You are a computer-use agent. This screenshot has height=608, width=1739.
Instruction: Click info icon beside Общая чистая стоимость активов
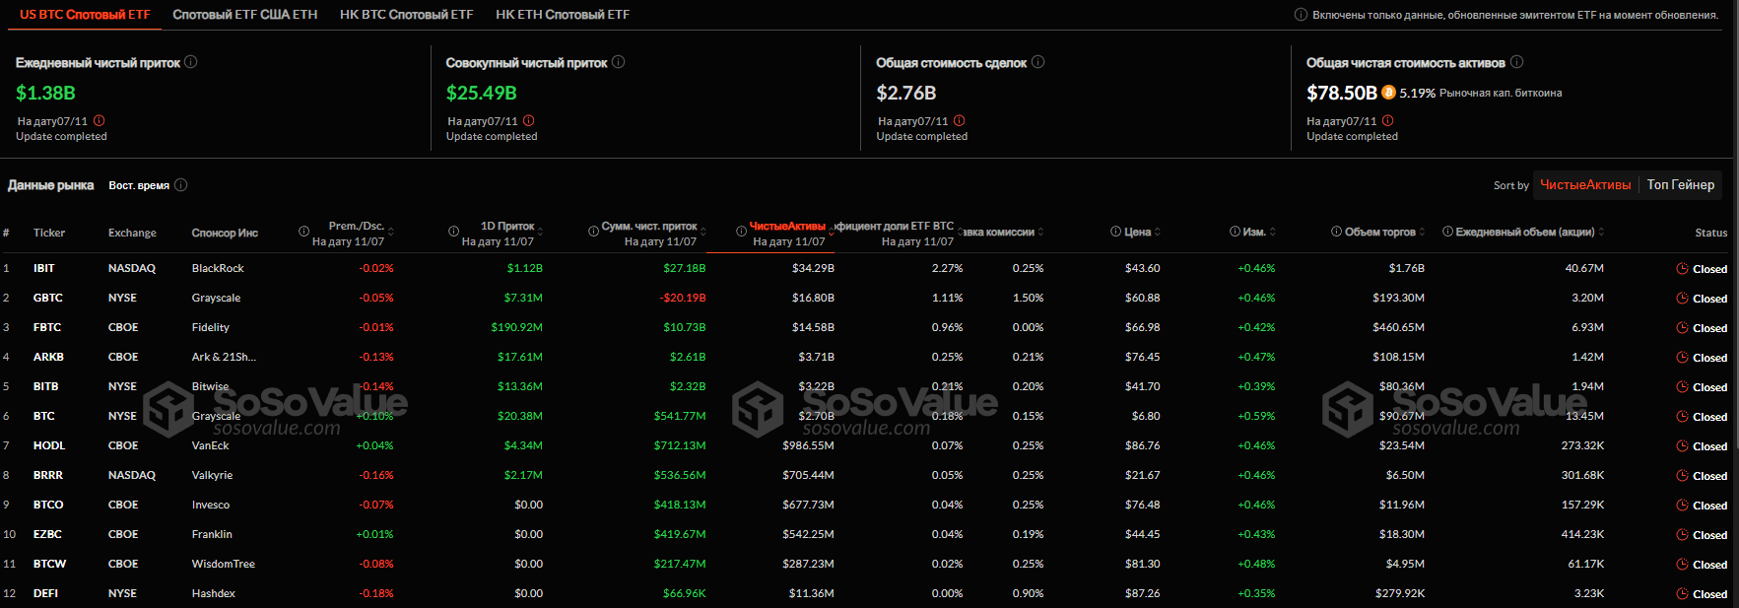tap(1517, 62)
